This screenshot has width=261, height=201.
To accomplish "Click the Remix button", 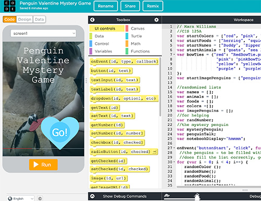I will pyautogui.click(x=153, y=6).
